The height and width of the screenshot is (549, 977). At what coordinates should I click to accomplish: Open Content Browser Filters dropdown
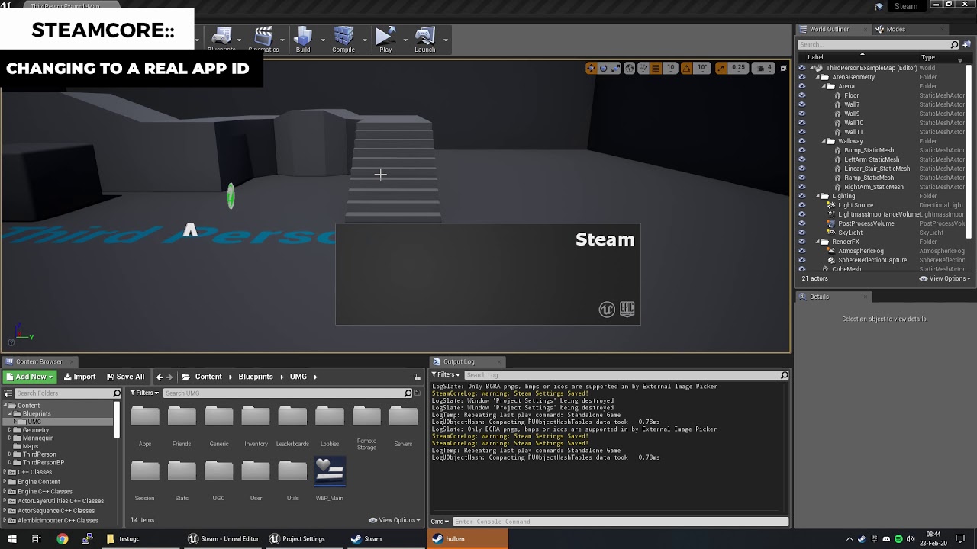tap(144, 393)
